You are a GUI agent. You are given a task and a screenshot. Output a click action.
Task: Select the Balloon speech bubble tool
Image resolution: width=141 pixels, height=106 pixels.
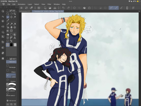[x=8, y=41]
